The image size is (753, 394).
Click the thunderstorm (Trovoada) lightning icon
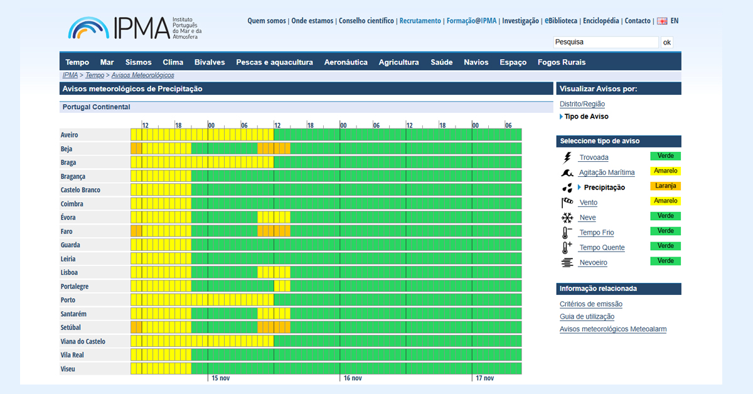[x=567, y=157]
